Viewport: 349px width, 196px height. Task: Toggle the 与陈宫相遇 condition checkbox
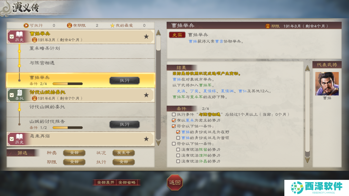(x=174, y=114)
